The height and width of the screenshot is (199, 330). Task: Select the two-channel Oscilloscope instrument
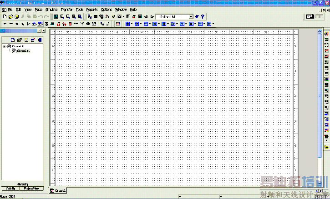[x=326, y=50]
